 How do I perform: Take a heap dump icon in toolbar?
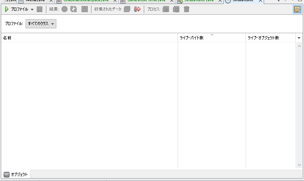176,9
